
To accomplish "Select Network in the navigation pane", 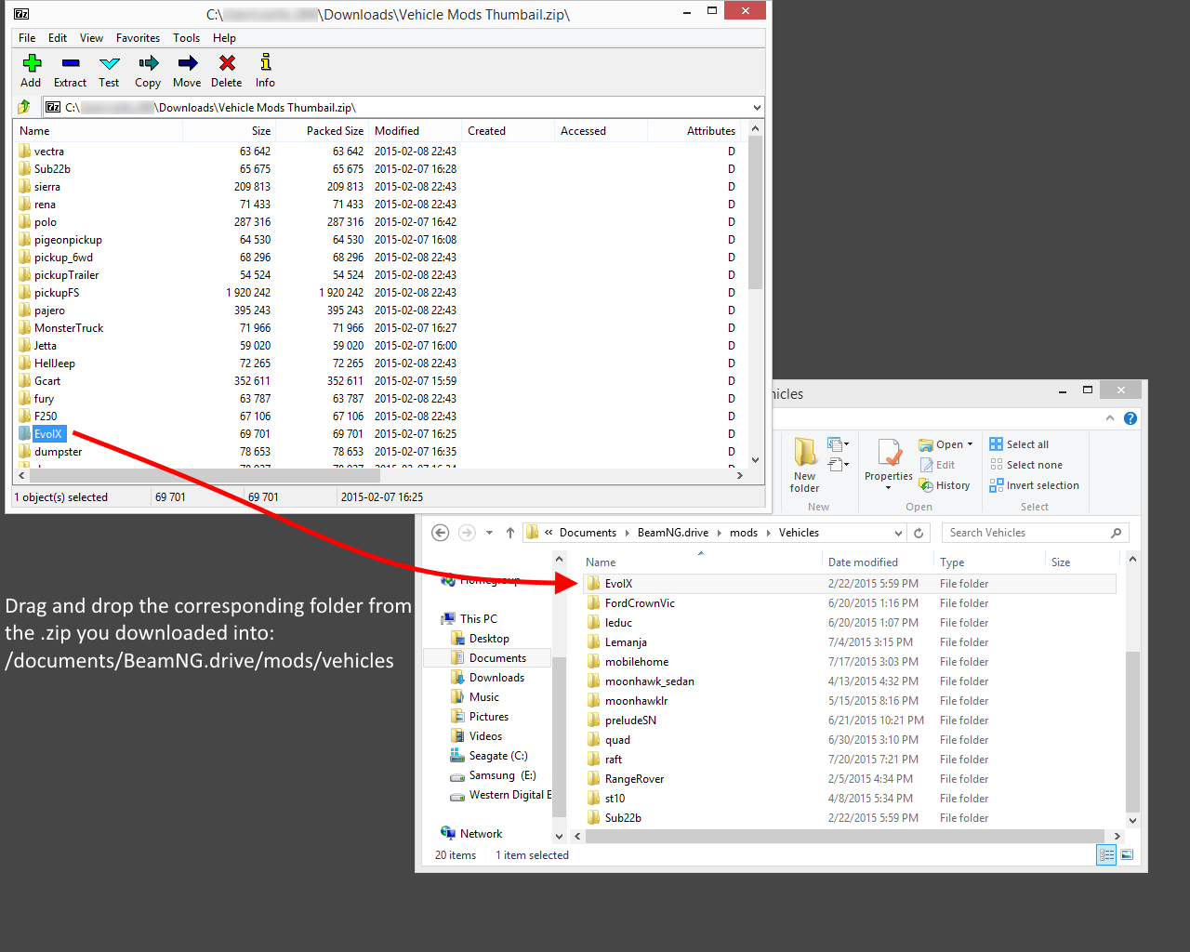I will tap(481, 834).
